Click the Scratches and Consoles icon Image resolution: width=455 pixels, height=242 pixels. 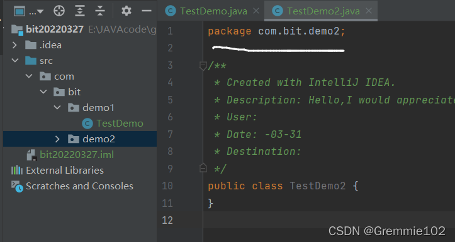[x=17, y=186]
